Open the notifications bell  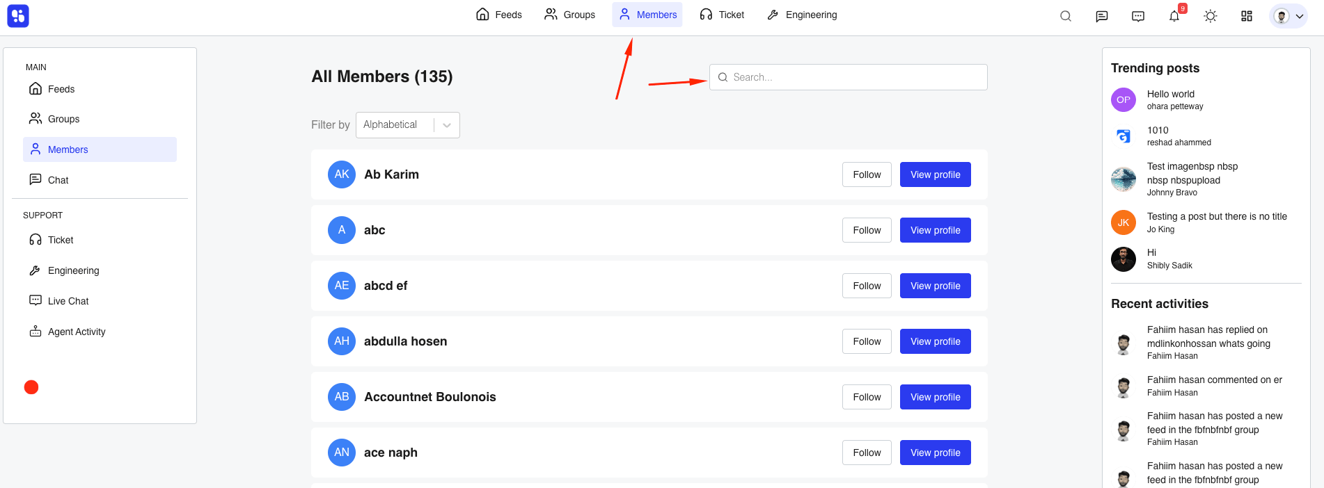point(1174,16)
